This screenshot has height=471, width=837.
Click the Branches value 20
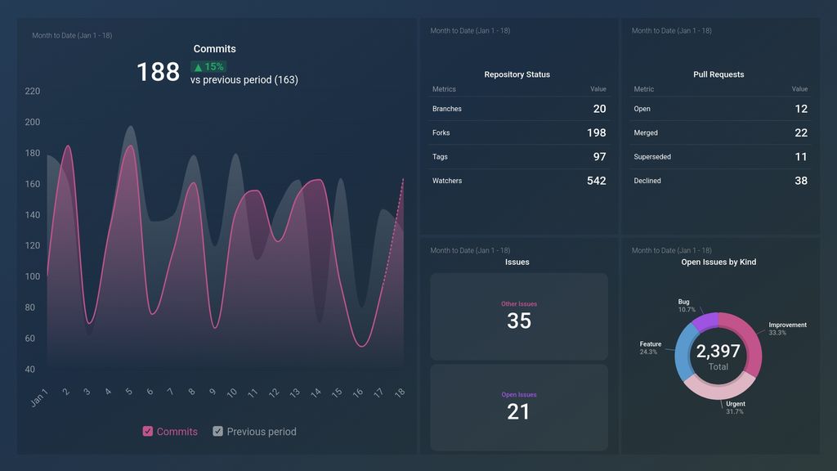click(599, 109)
